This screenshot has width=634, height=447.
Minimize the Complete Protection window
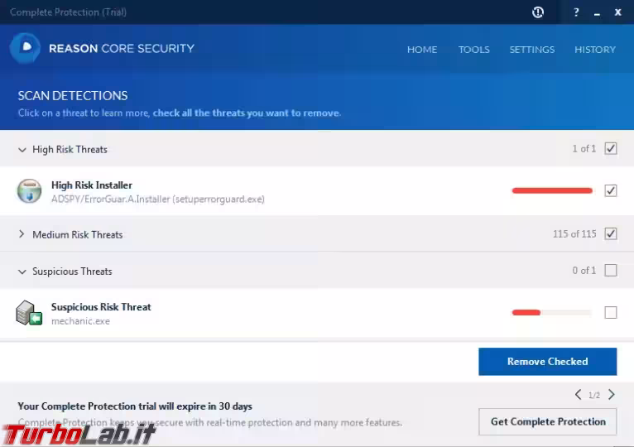598,14
